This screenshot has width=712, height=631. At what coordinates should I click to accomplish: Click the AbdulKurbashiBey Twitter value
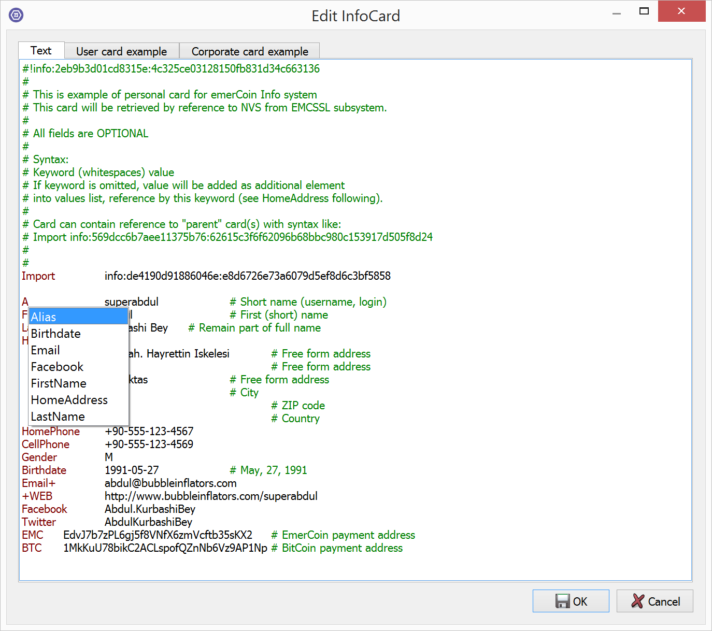[x=148, y=522]
